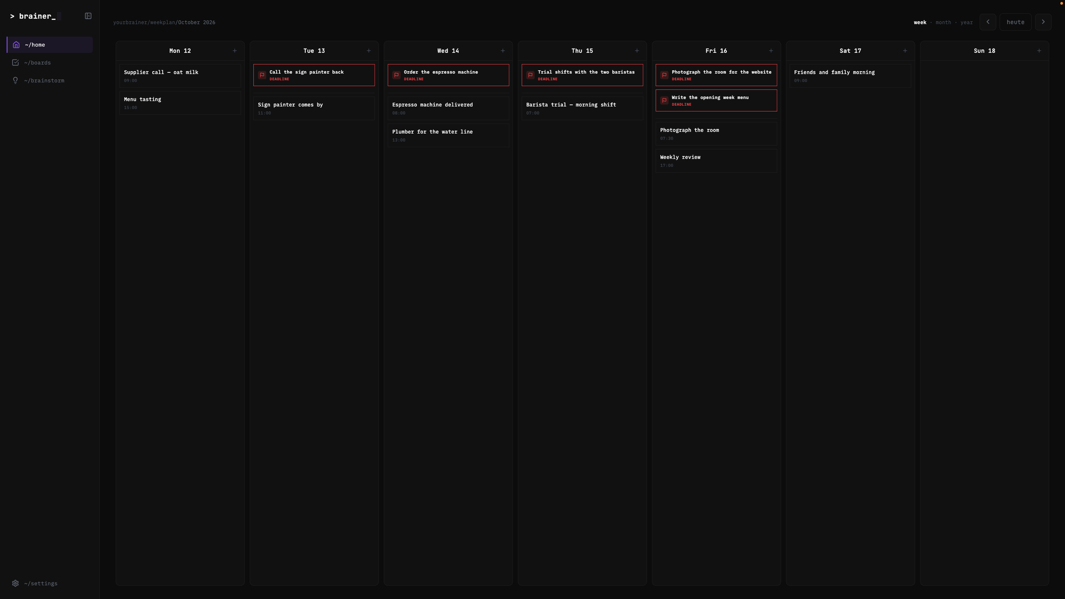Select the Mon 12 column header
The width and height of the screenshot is (1065, 599).
click(x=180, y=51)
